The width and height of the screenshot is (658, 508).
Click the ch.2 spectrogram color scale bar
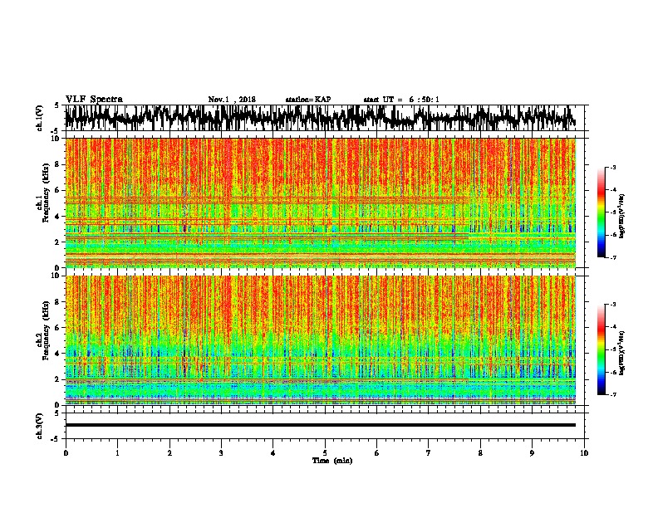(x=601, y=349)
